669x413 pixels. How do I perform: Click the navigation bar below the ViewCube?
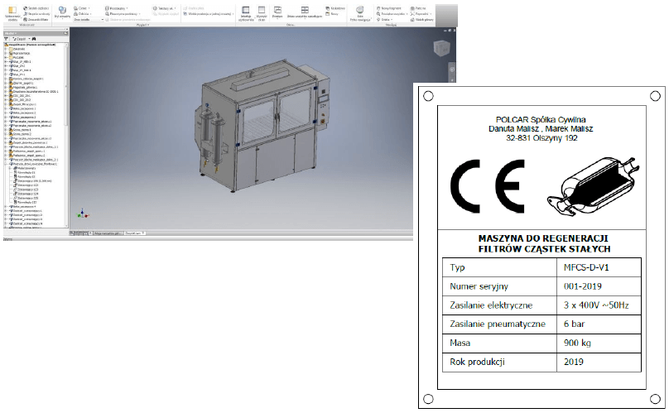(x=452, y=72)
